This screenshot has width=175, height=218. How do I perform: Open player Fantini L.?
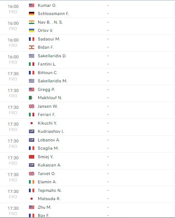tap(47, 64)
